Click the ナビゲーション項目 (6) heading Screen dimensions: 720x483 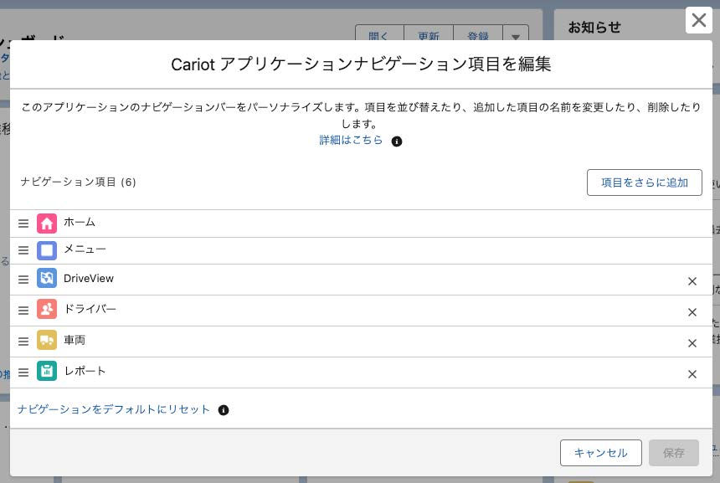tap(78, 182)
